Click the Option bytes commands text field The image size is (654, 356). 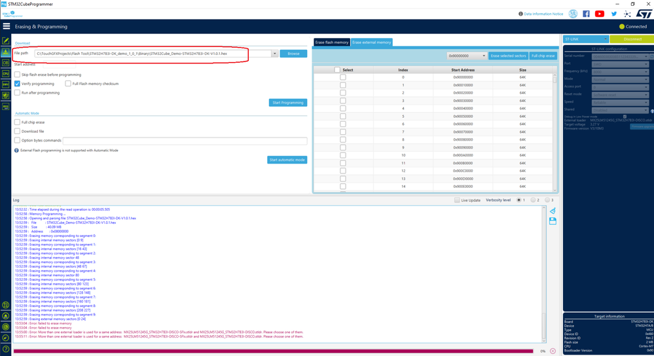click(x=185, y=141)
